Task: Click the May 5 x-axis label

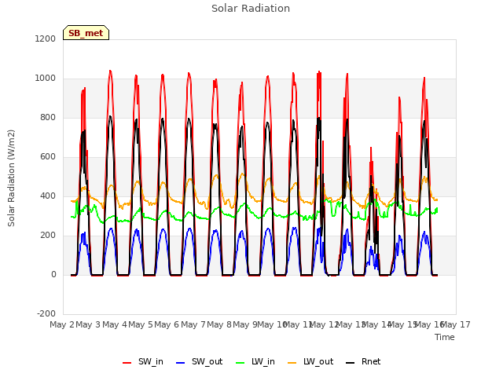Action: click(141, 324)
